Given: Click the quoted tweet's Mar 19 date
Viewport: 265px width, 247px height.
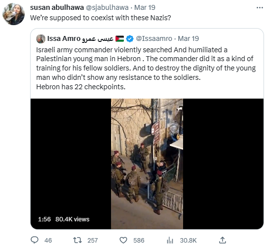Looking at the screenshot, I should point(189,38).
